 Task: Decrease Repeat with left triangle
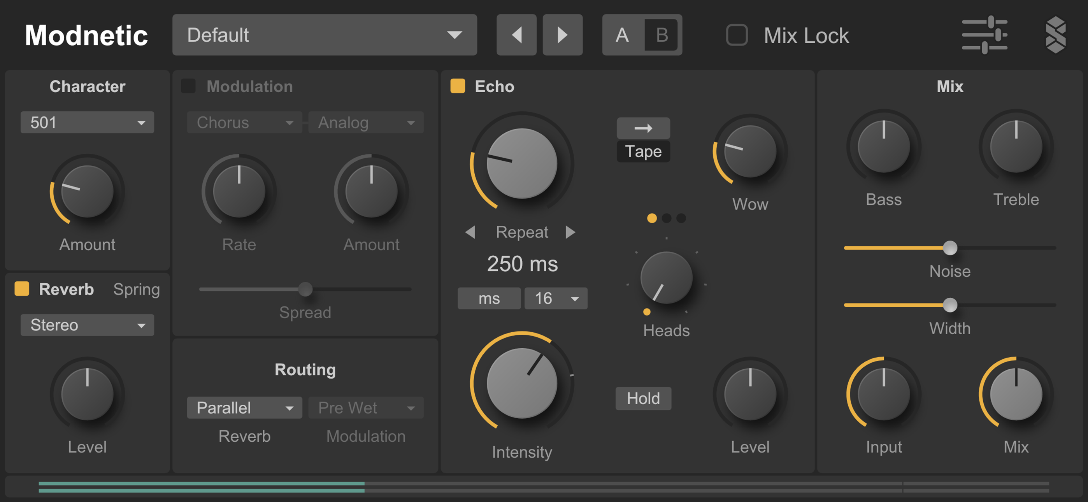[x=470, y=232]
